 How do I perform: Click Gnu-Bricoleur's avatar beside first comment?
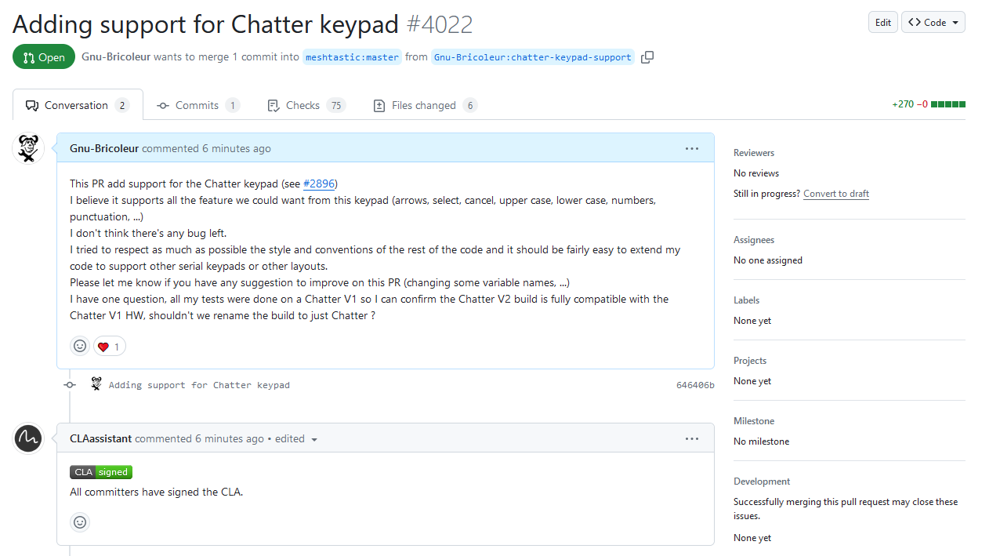coord(29,148)
